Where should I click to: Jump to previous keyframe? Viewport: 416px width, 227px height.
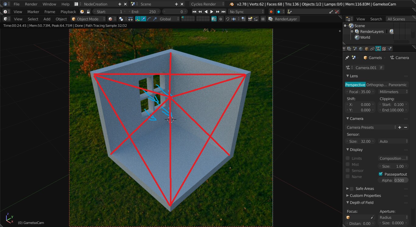[200, 12]
